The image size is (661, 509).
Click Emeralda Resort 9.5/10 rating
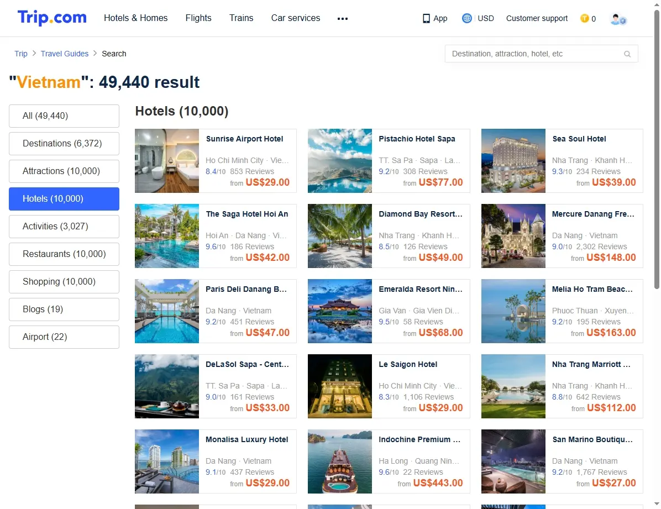click(389, 322)
